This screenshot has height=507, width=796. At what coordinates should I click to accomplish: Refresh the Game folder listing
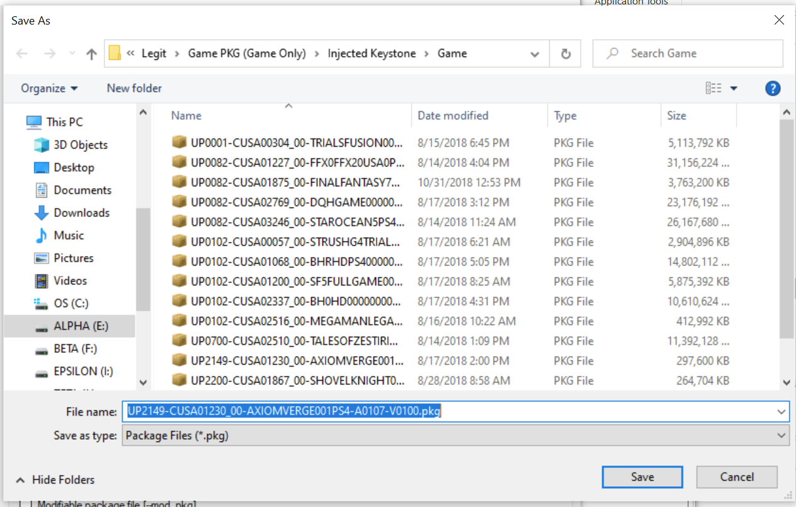tap(566, 54)
